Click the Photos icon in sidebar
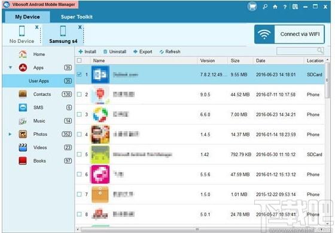335x233 pixels. (x=23, y=134)
